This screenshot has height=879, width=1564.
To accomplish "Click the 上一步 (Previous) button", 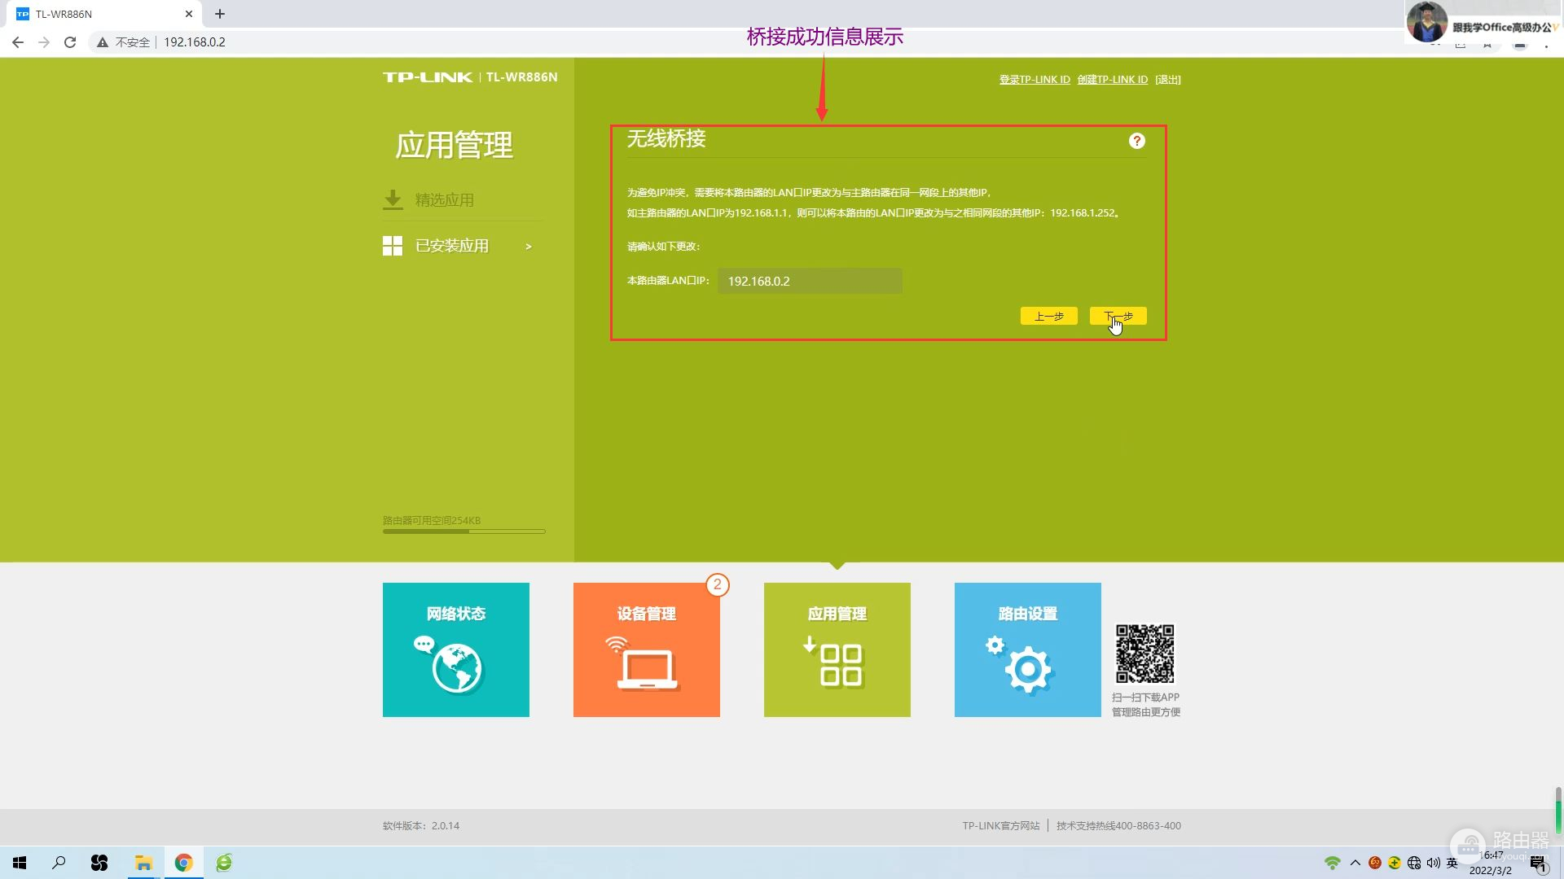I will point(1049,316).
